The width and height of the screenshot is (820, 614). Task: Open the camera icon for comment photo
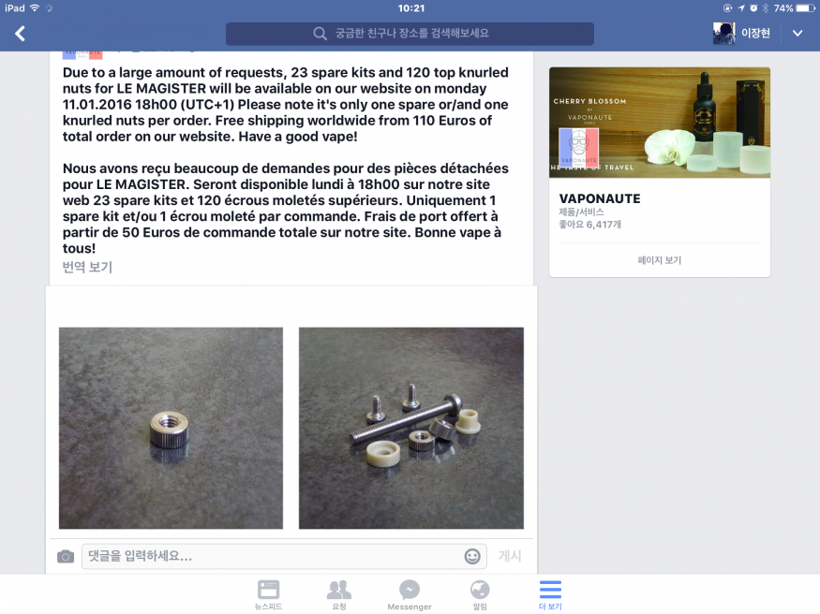66,557
